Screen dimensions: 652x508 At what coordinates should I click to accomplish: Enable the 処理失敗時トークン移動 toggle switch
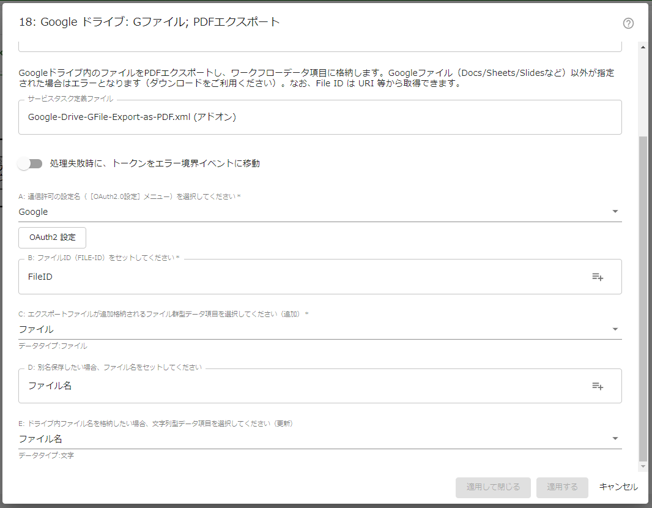pyautogui.click(x=29, y=163)
